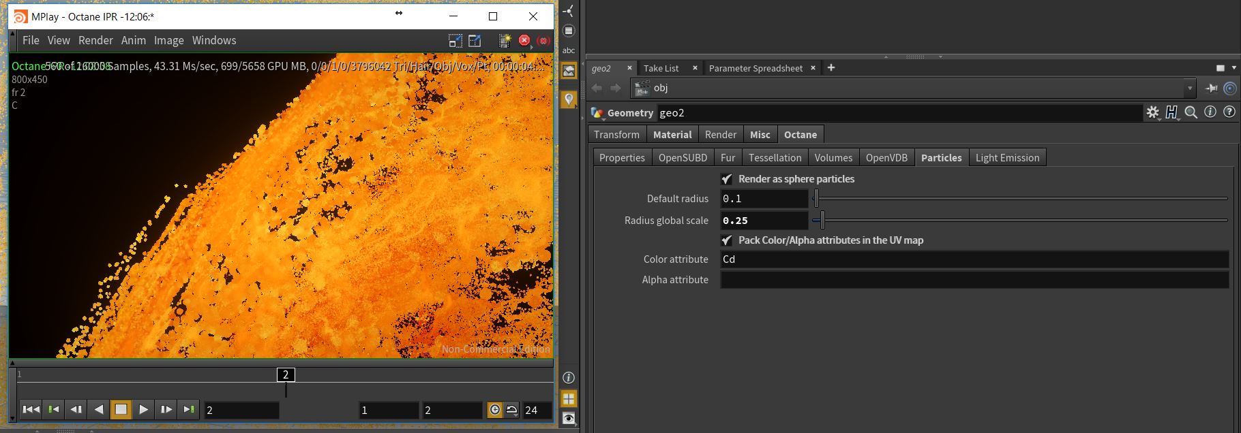1241x433 pixels.
Task: Open the playback loop mode button
Action: (x=511, y=410)
